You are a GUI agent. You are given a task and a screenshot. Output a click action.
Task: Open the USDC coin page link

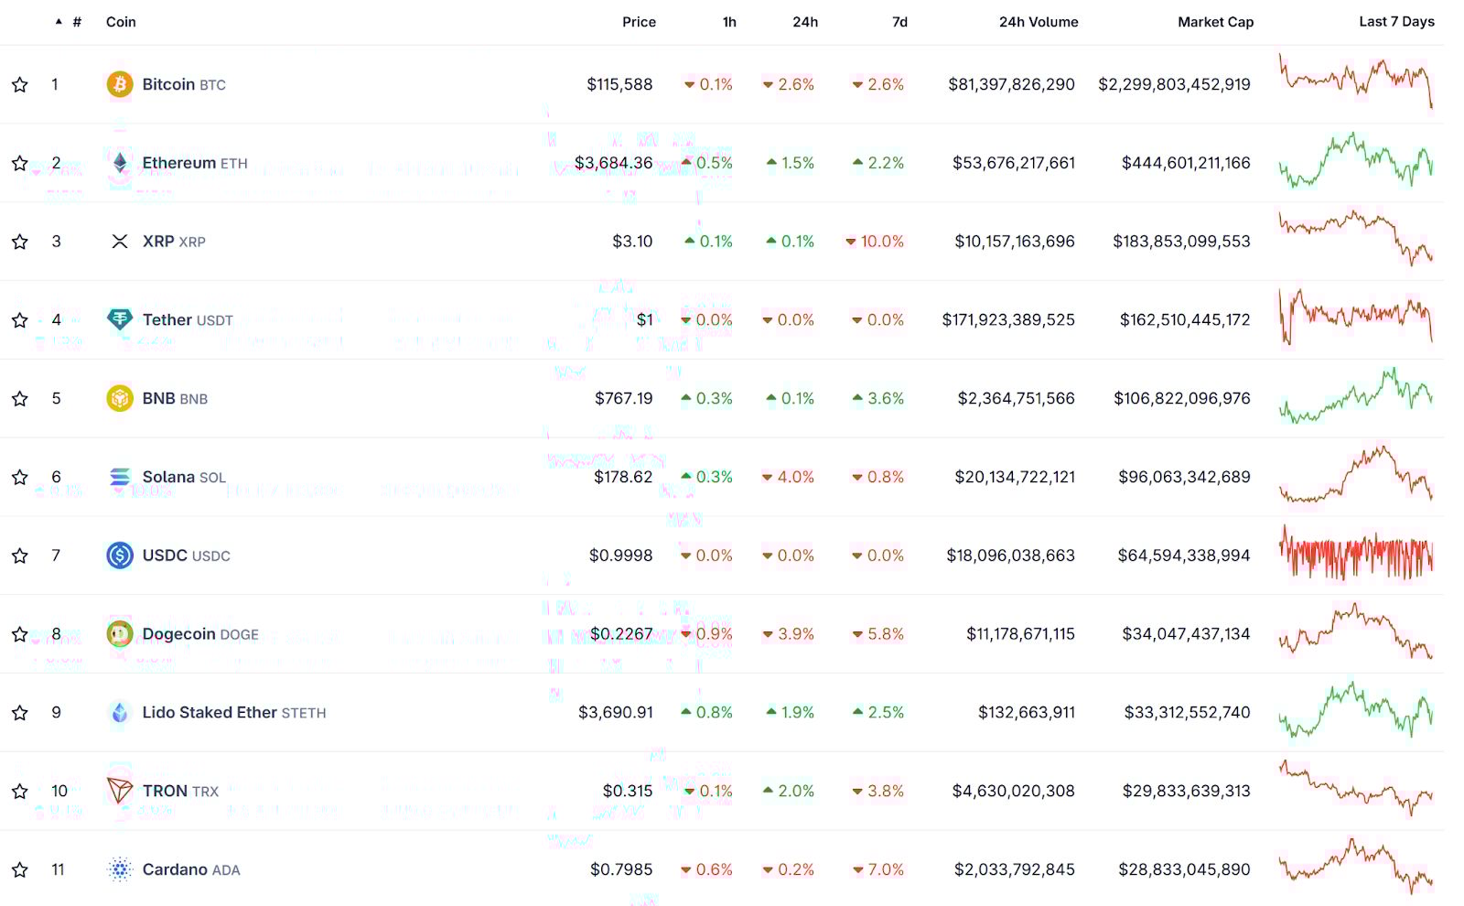pyautogui.click(x=187, y=555)
